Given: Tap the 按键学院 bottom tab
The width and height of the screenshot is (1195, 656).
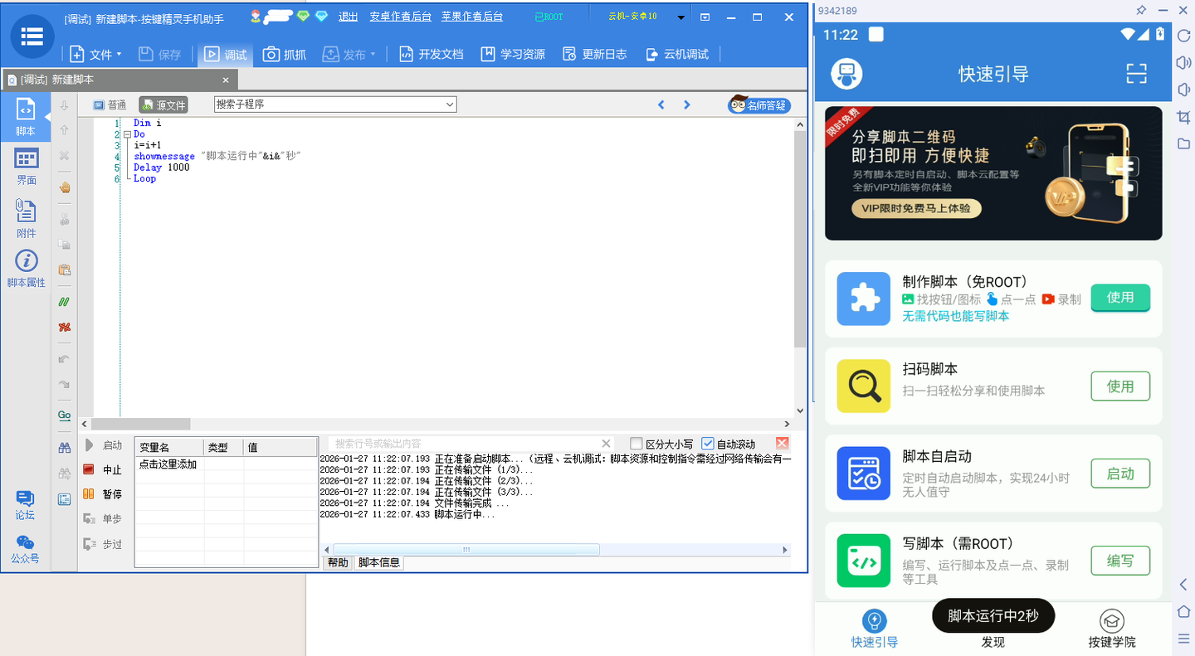Looking at the screenshot, I should pos(1112,629).
